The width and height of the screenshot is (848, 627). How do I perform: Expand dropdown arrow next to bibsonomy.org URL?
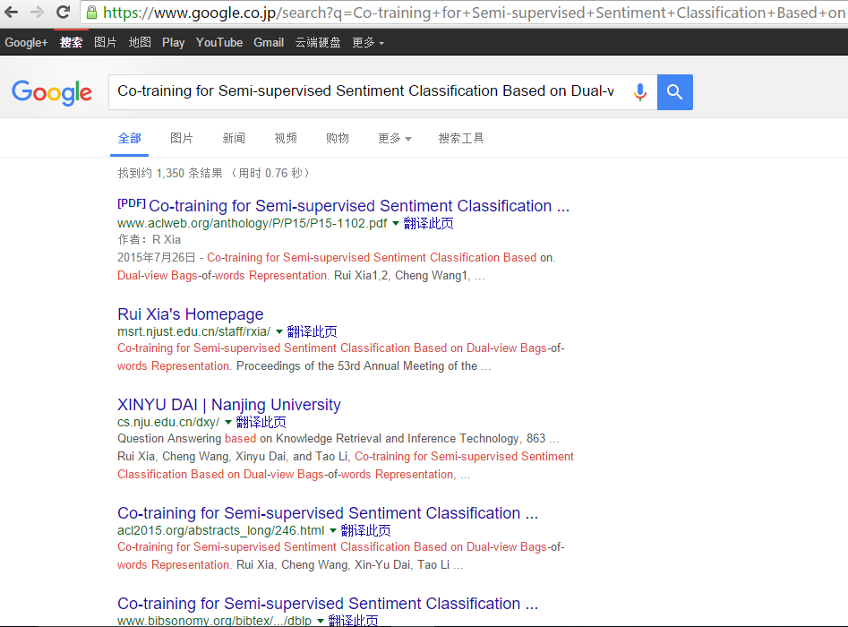[x=321, y=621]
